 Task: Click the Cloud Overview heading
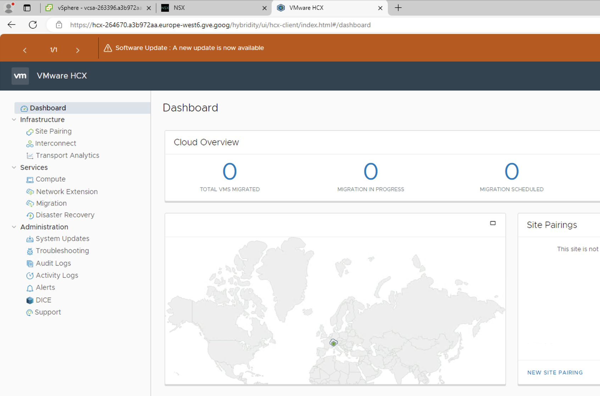click(x=206, y=142)
